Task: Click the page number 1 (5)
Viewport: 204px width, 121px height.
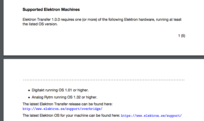Action: click(x=182, y=36)
